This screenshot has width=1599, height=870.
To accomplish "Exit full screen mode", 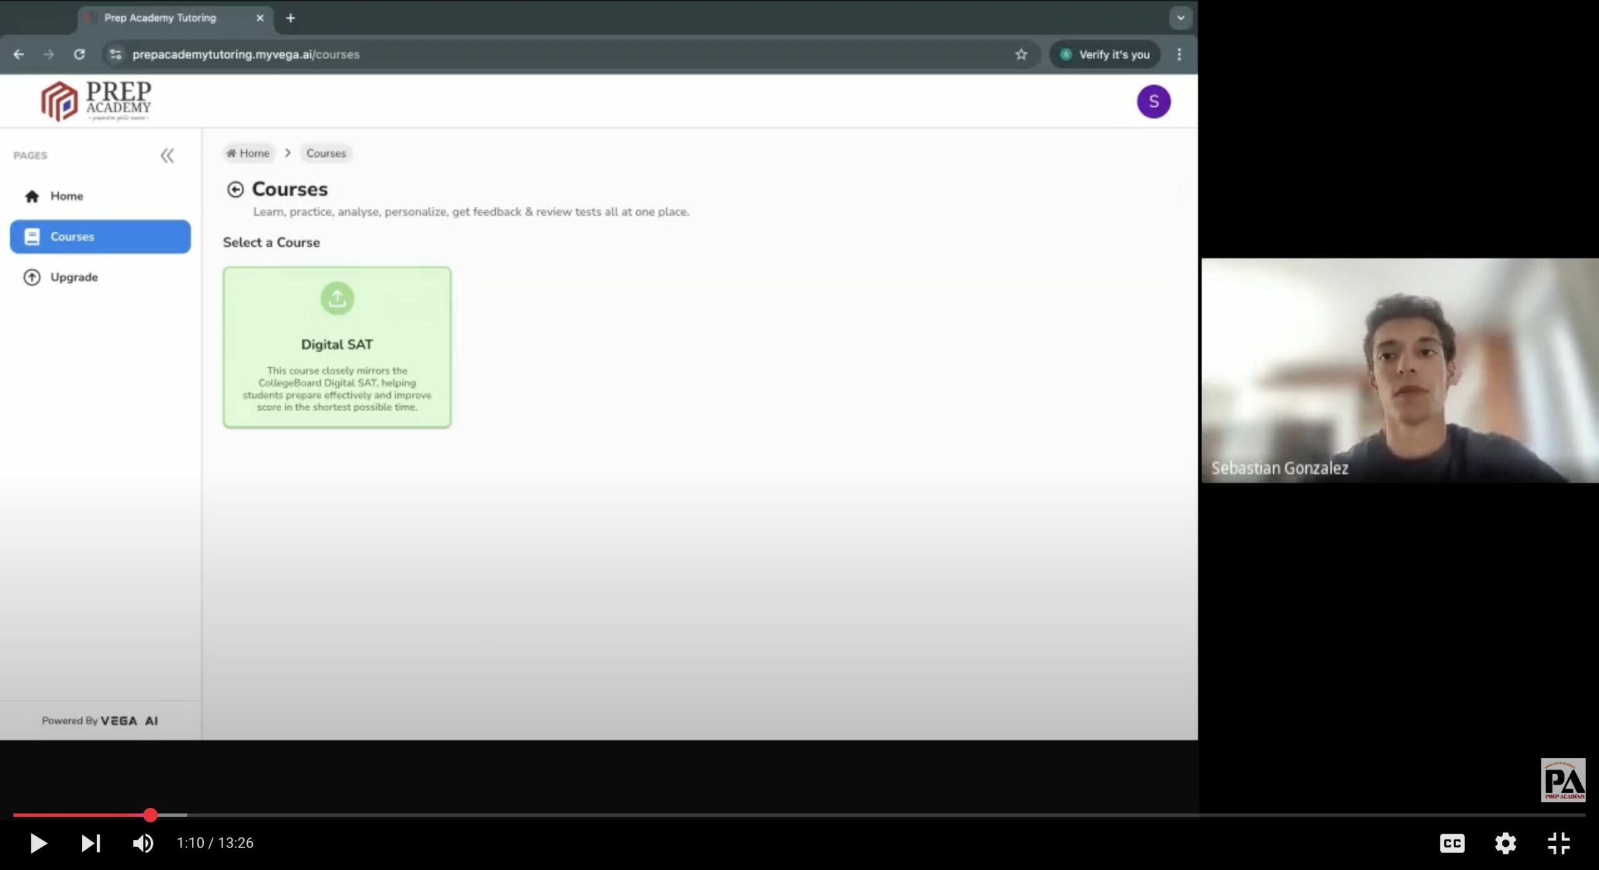I will (1558, 843).
